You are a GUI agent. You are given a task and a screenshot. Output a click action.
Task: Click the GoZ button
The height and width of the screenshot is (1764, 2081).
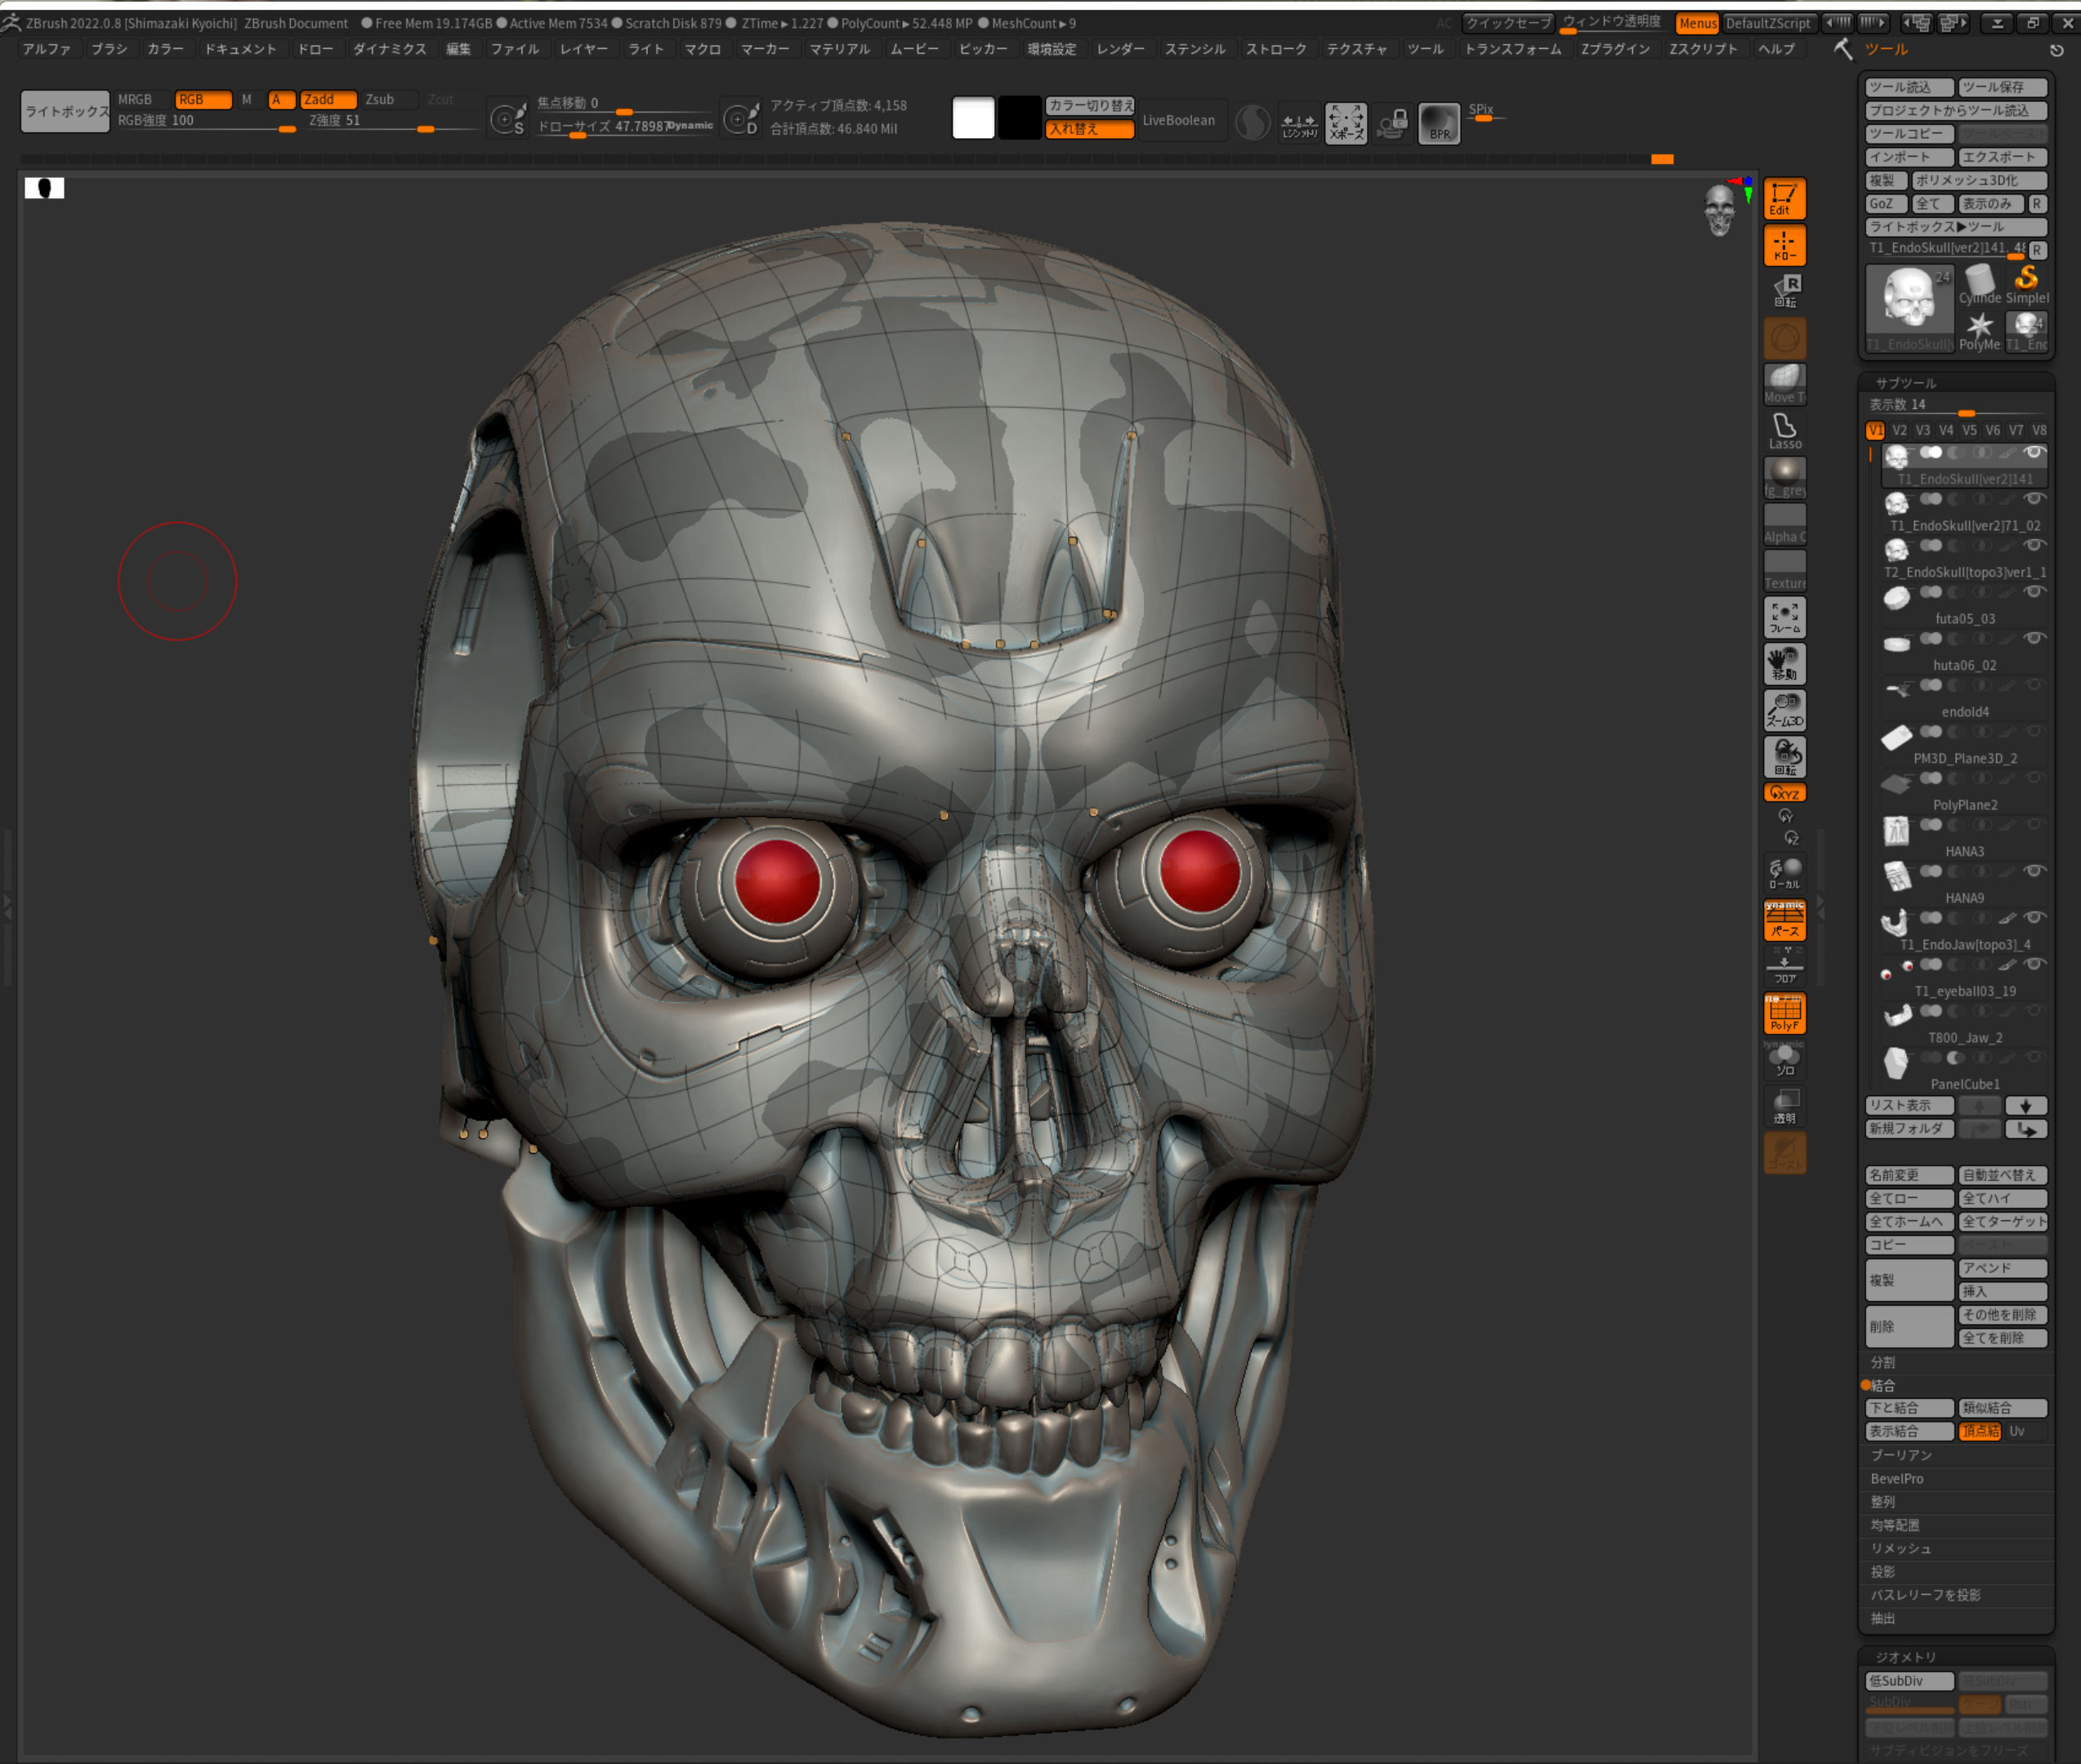(1886, 204)
